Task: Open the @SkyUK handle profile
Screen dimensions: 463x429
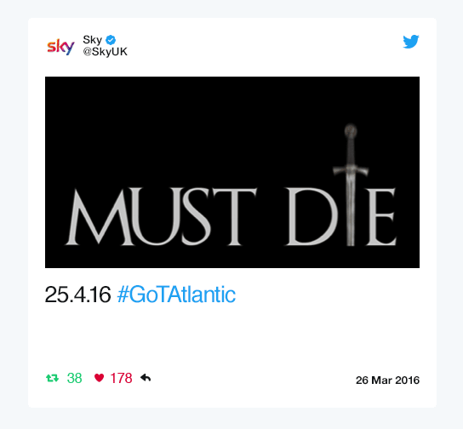Action: click(106, 52)
